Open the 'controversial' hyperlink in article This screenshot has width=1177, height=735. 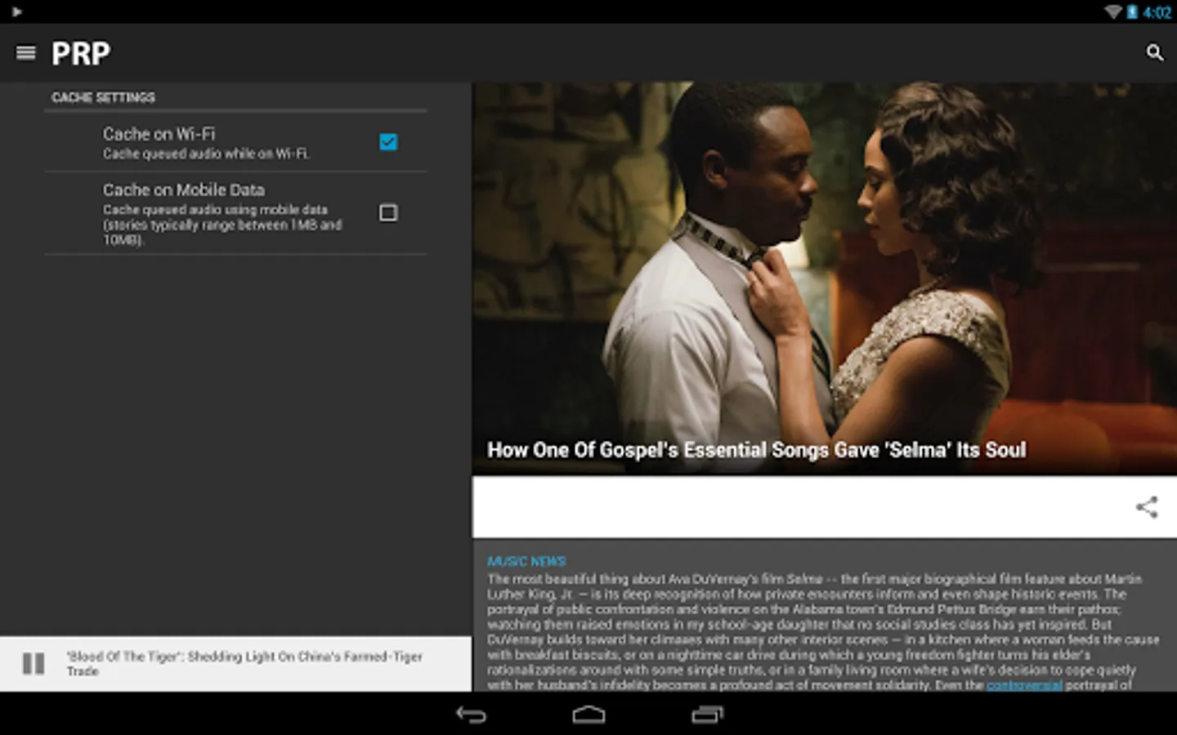1024,685
